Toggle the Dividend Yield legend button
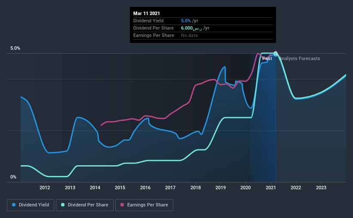Image resolution: width=353 pixels, height=218 pixels. pyautogui.click(x=31, y=205)
